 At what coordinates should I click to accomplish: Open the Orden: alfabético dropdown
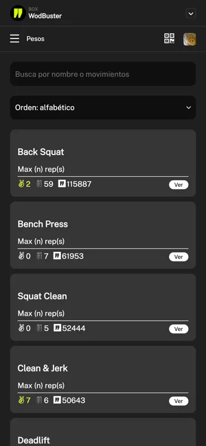point(103,108)
